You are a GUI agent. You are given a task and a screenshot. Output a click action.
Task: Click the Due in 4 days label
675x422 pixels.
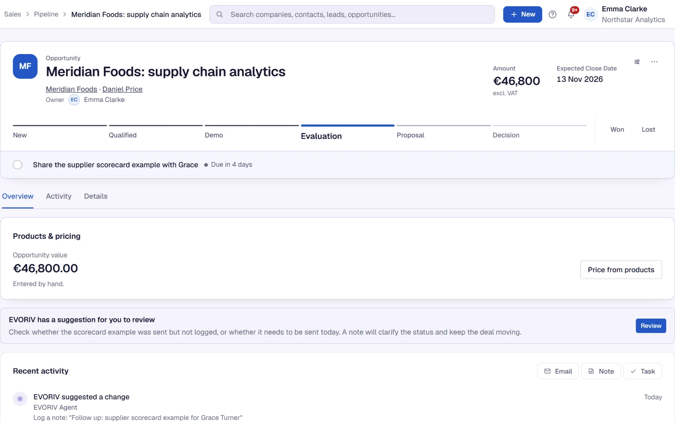pos(232,165)
